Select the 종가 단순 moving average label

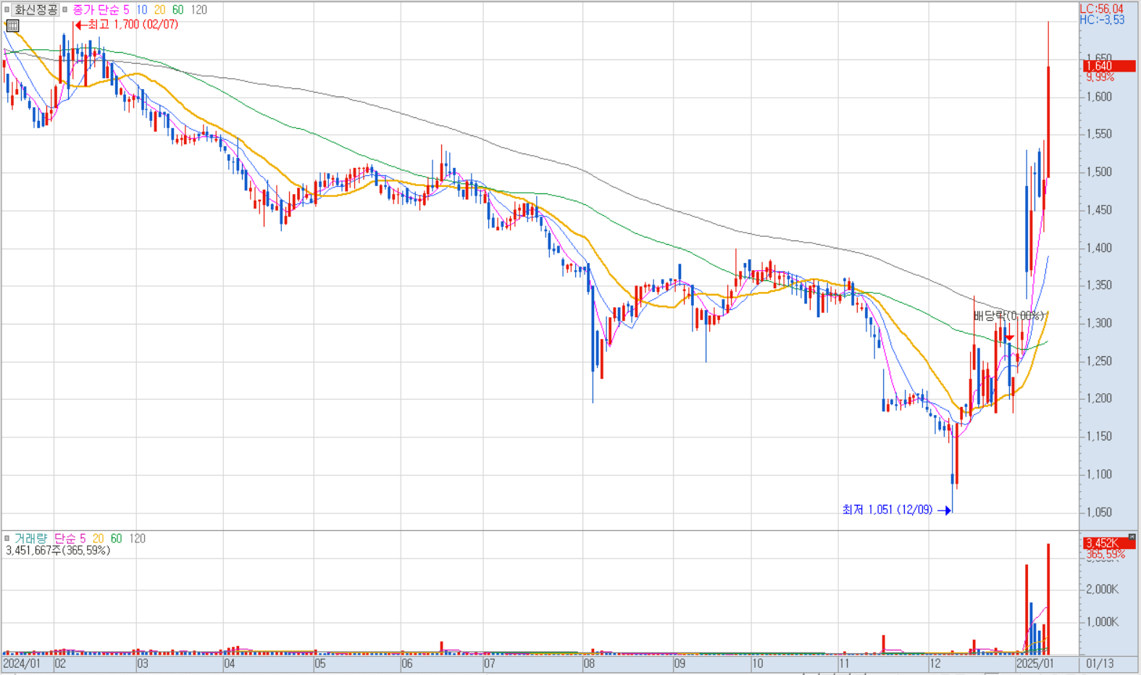pos(96,9)
